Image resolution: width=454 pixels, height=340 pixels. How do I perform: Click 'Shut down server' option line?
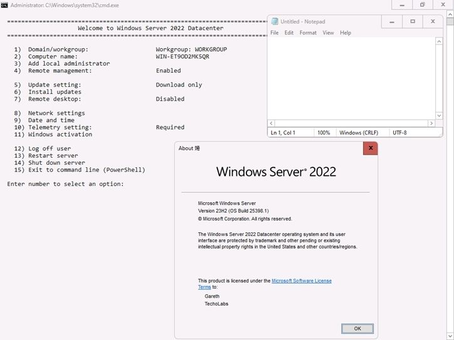[49, 163]
